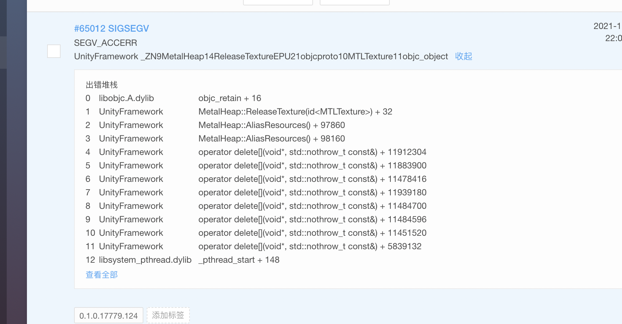Click the SEGV_ACCERR error label
This screenshot has width=622, height=324.
click(105, 43)
